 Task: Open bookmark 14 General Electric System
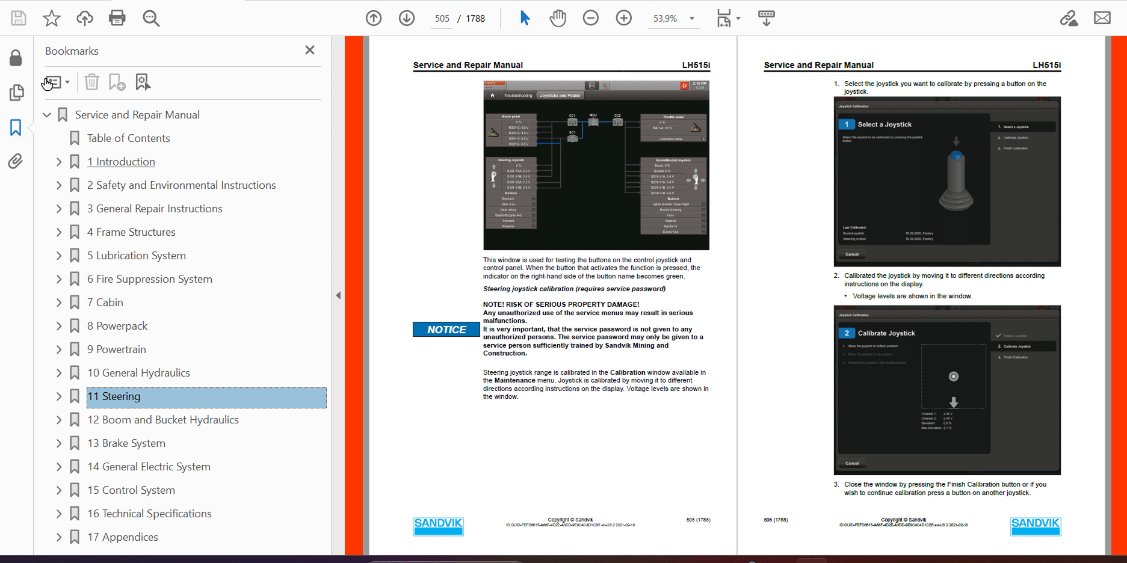coord(149,467)
